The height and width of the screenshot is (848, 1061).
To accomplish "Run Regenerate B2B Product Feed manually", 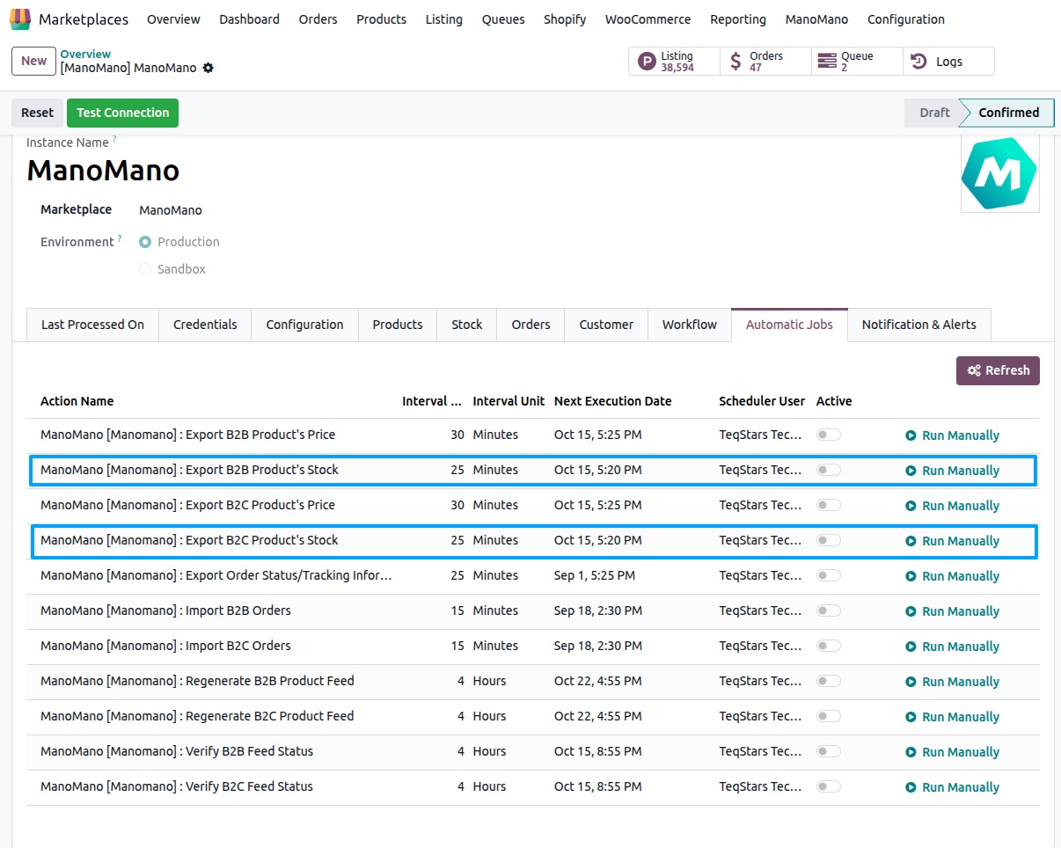I will point(953,682).
